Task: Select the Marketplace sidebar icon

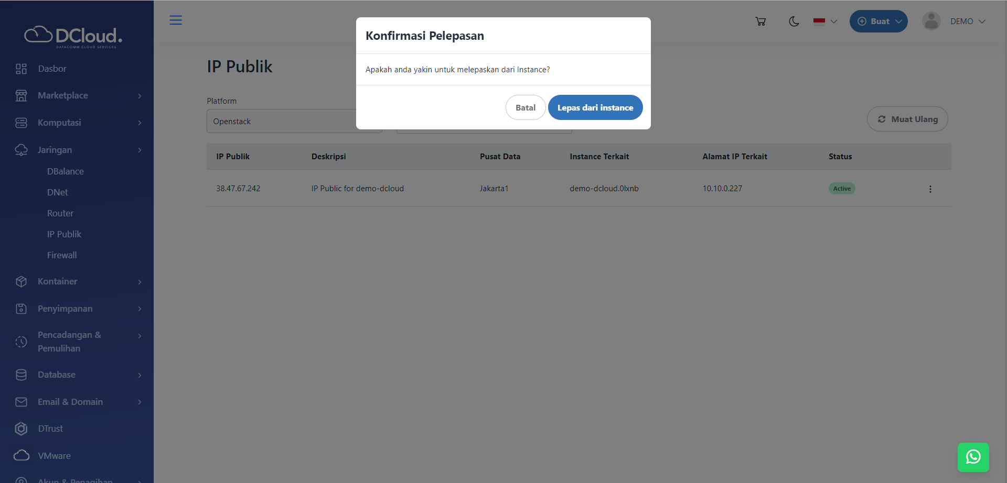Action: (21, 95)
